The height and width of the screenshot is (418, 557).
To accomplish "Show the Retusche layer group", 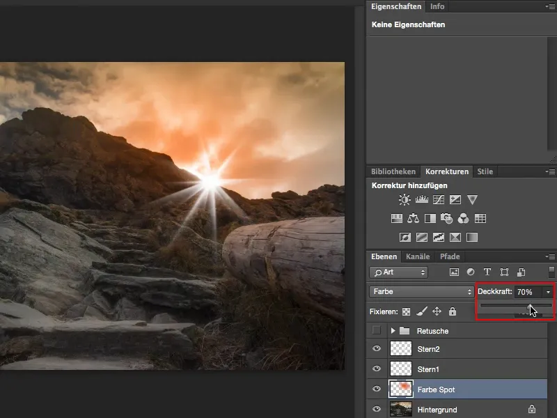I will pyautogui.click(x=377, y=330).
